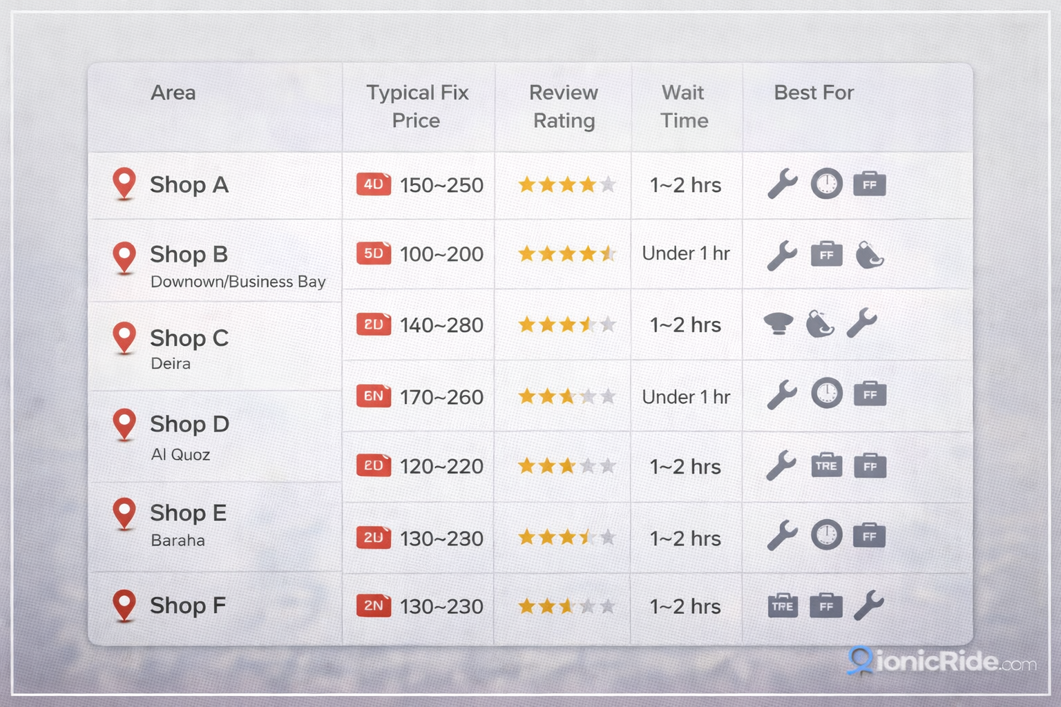
Task: Click the star rating in the 100~200 row
Action: tap(566, 254)
